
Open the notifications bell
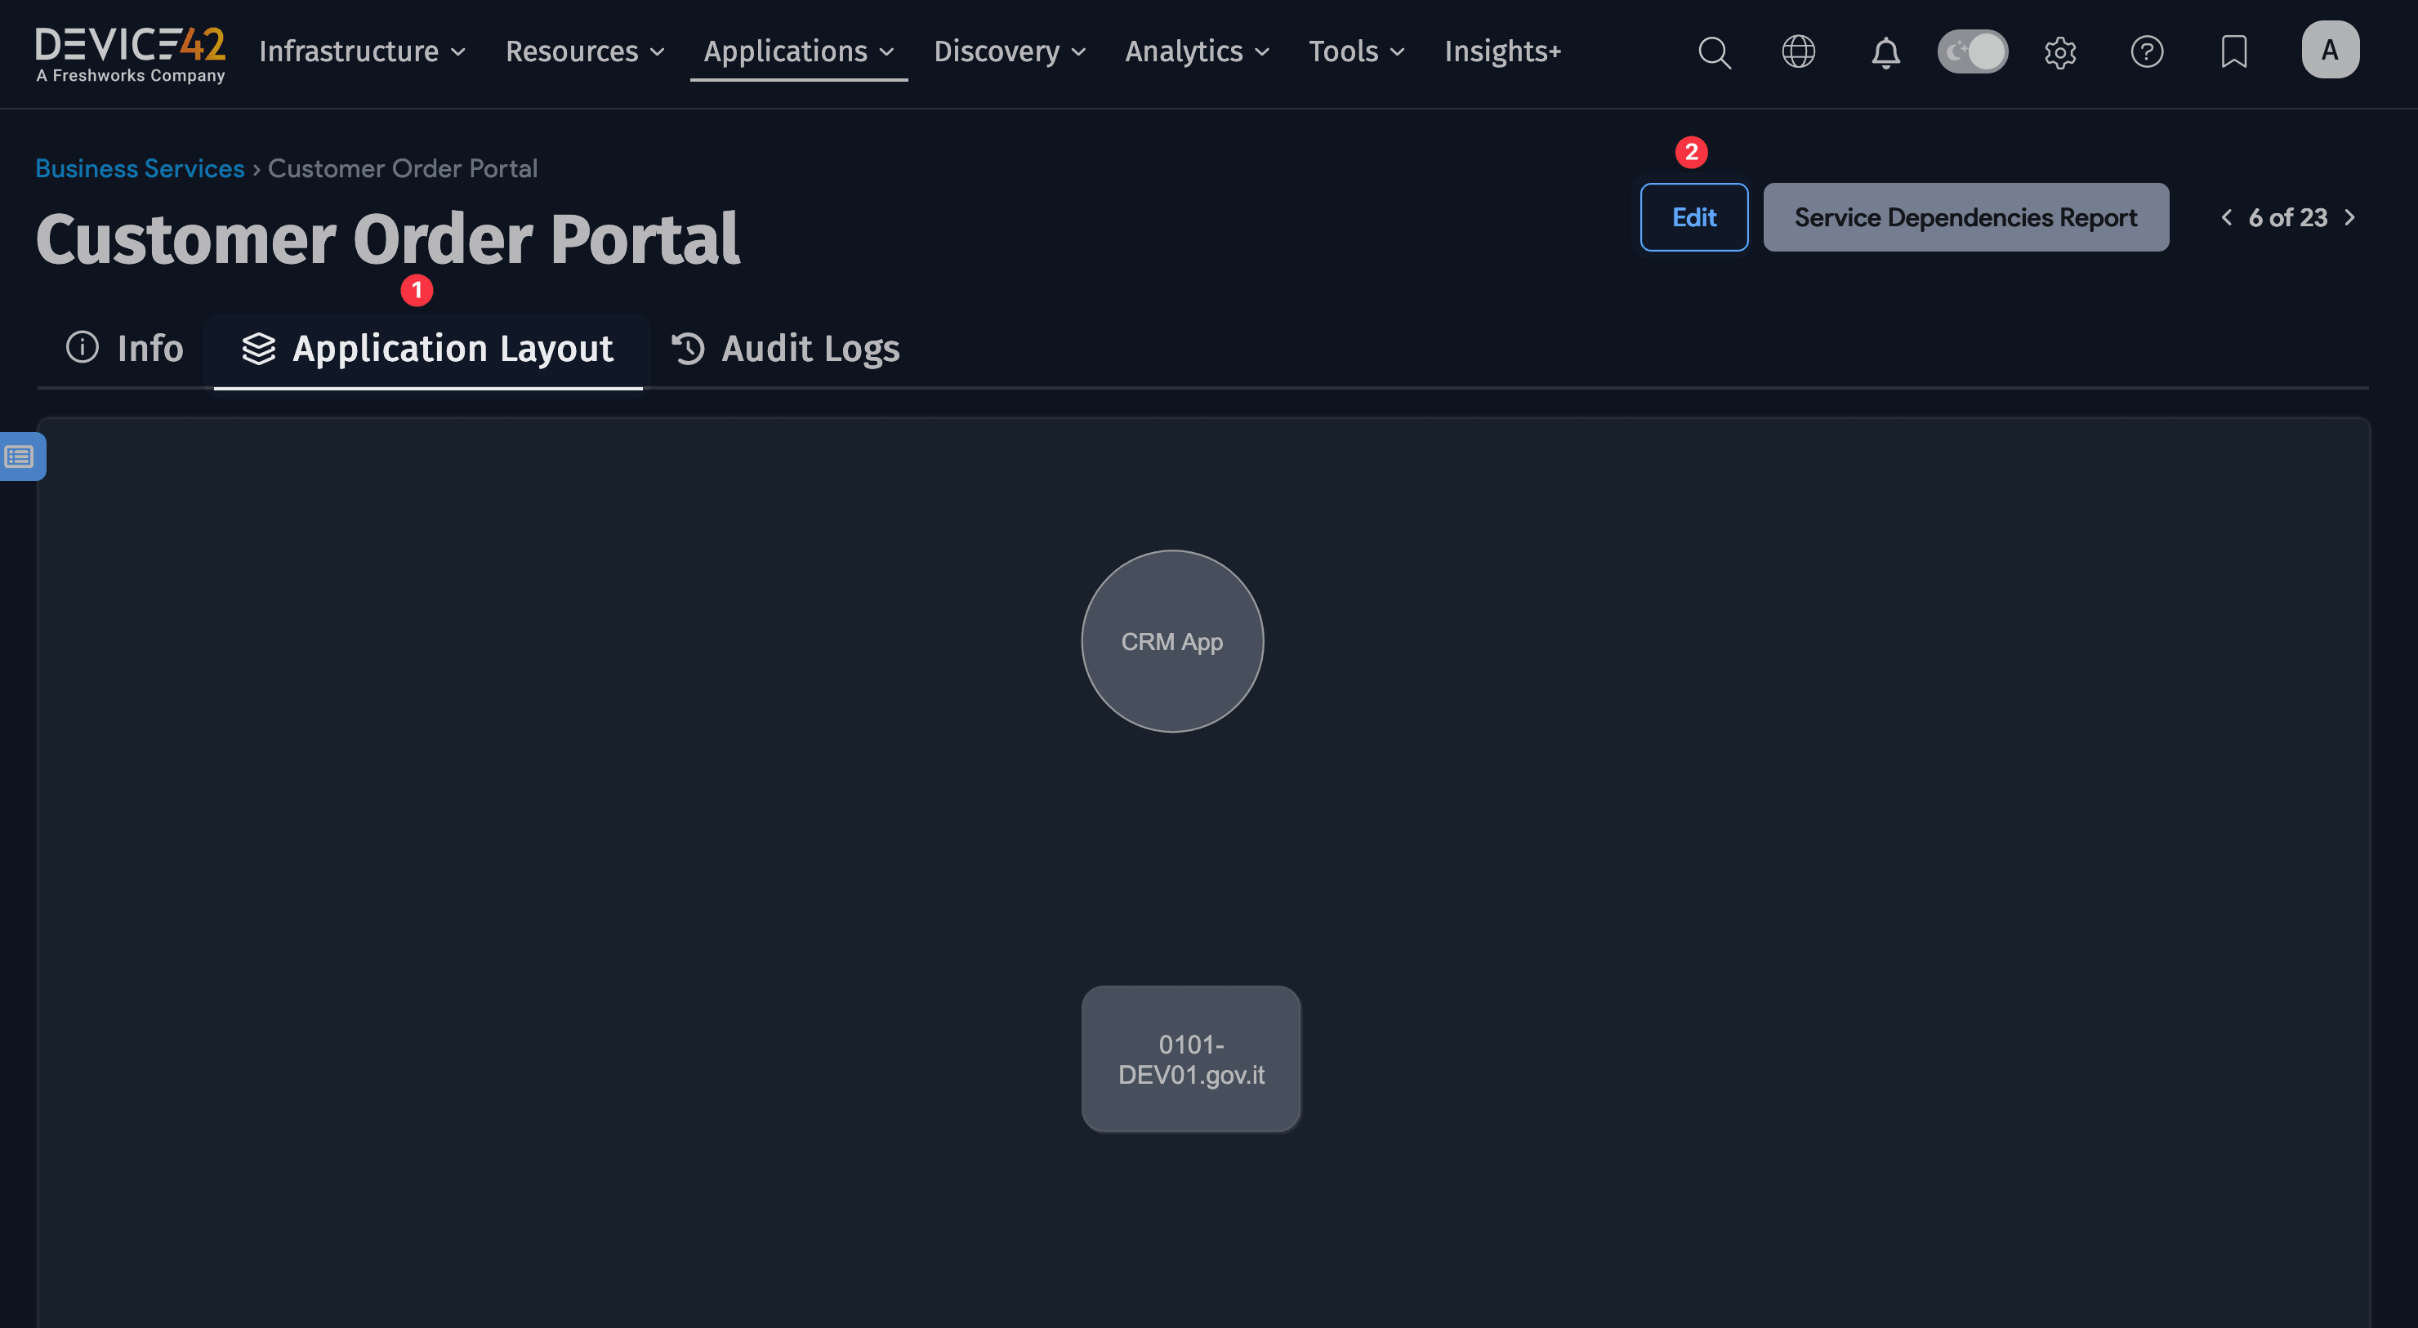point(1885,52)
